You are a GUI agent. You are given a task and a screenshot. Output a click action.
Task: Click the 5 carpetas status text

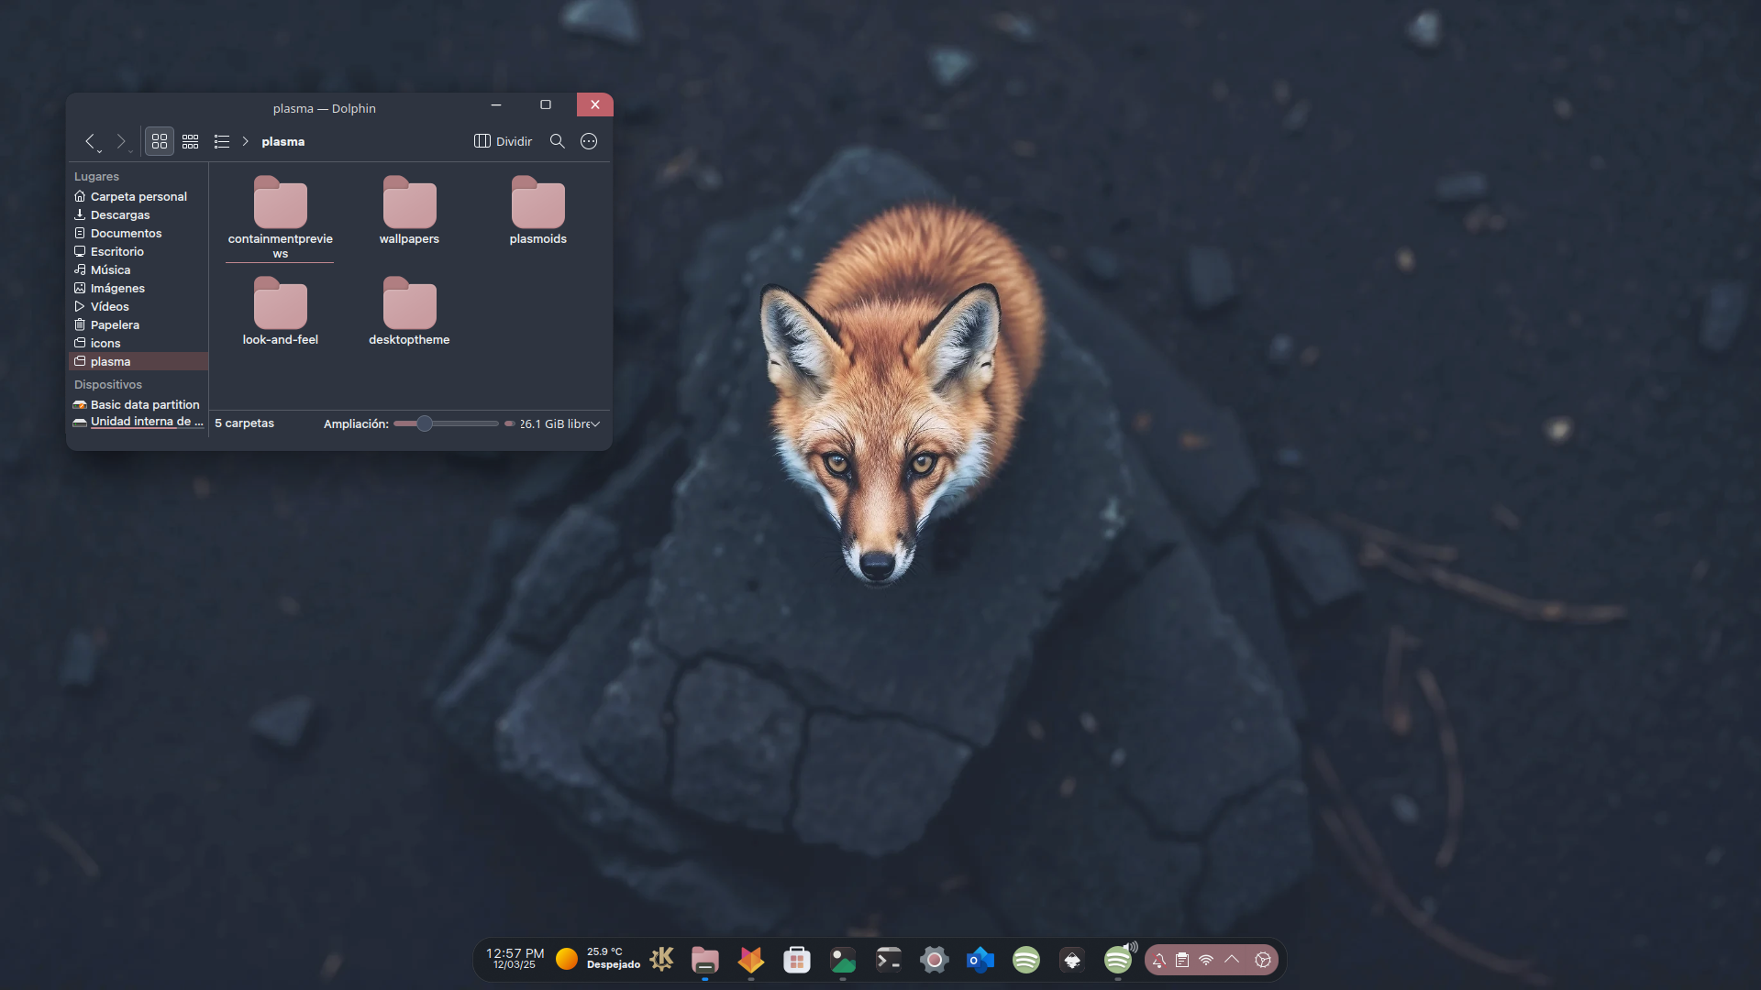(244, 423)
